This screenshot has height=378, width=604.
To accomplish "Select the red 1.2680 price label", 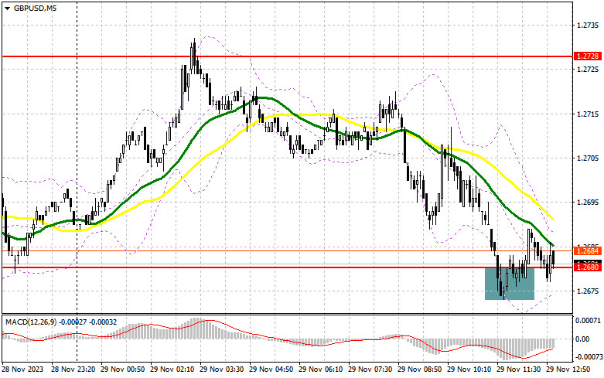I will pyautogui.click(x=588, y=267).
